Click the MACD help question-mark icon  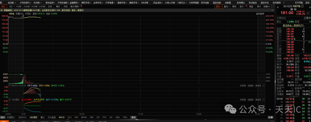click(10, 86)
